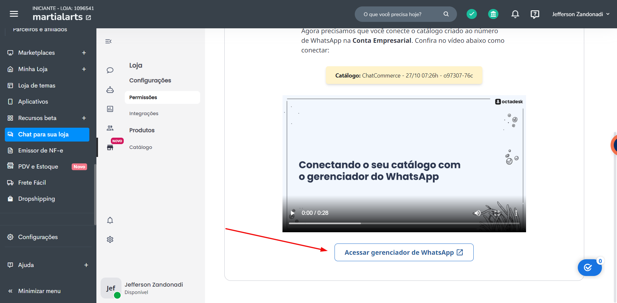Image resolution: width=617 pixels, height=303 pixels.
Task: Expand Minha Loja submenu plus
Action: [x=84, y=69]
